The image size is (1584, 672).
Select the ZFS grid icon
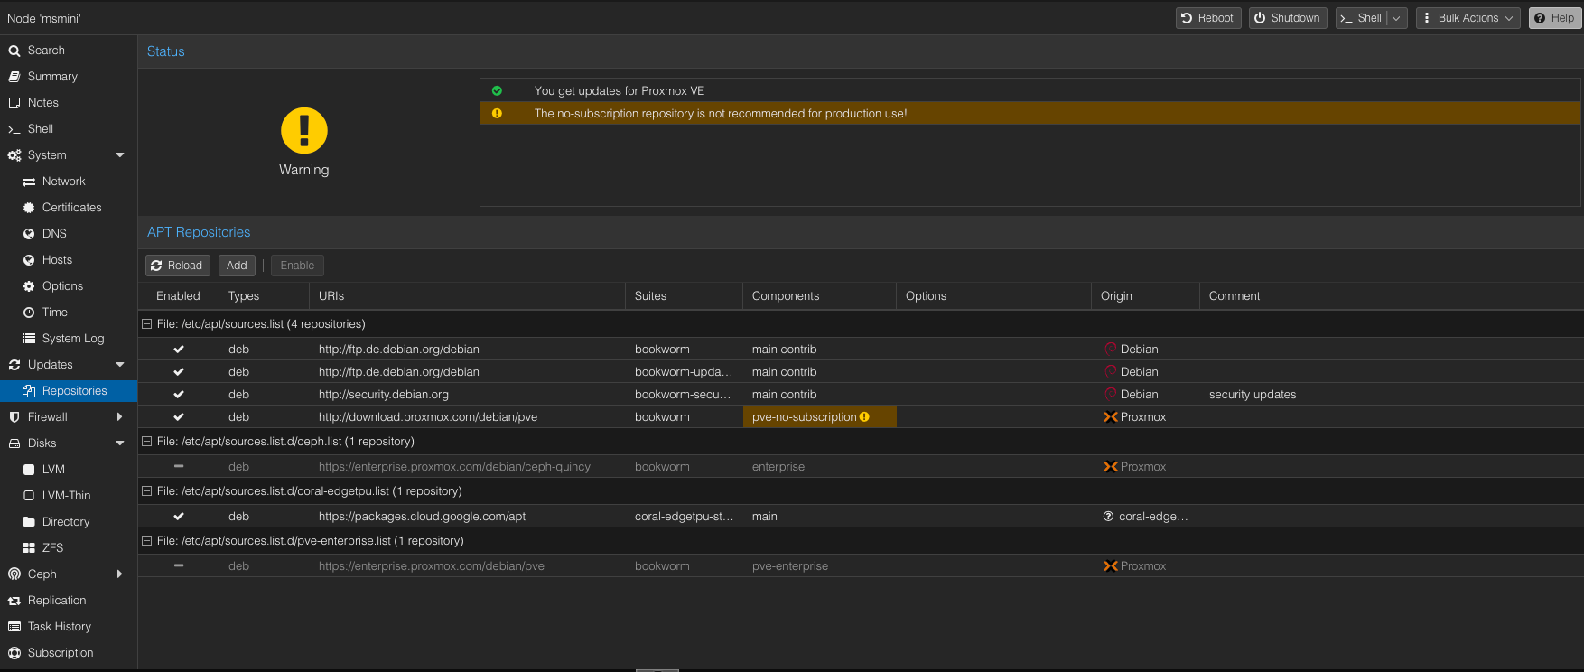29,548
